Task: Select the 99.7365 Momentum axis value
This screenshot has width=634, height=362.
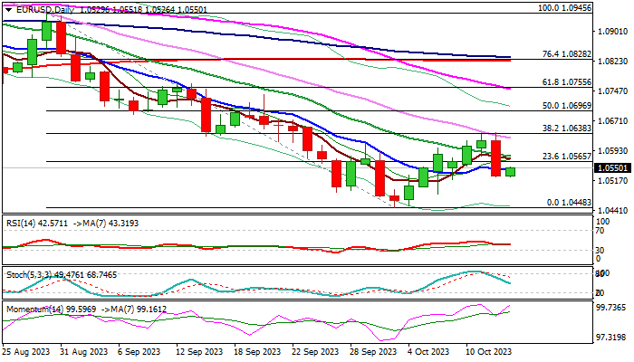Action: tap(613, 308)
